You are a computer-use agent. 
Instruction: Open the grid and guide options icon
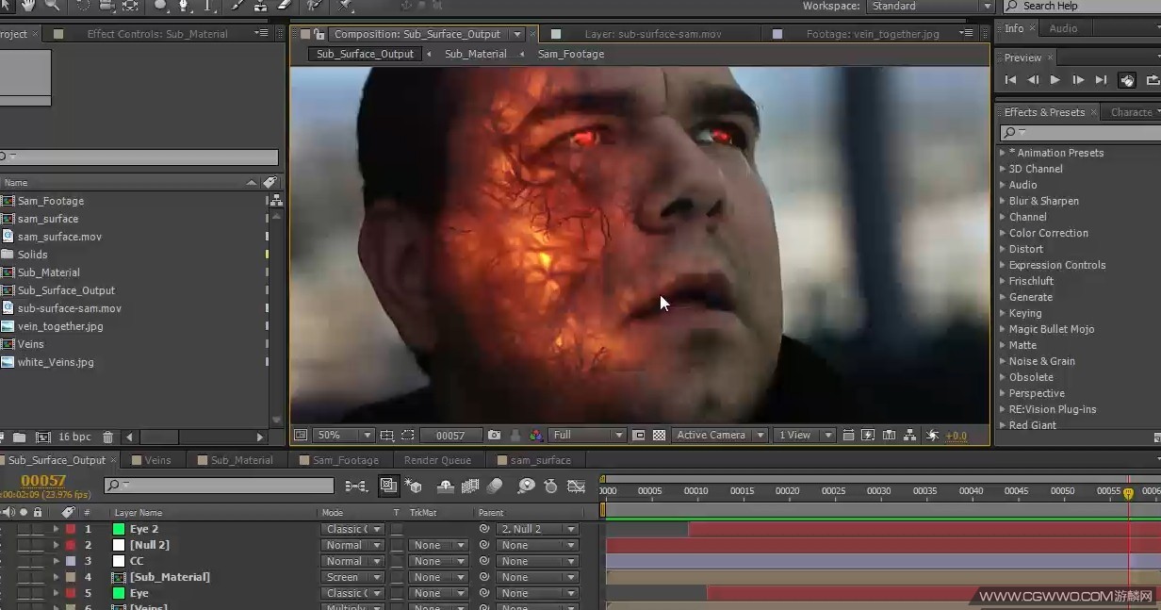coord(386,436)
